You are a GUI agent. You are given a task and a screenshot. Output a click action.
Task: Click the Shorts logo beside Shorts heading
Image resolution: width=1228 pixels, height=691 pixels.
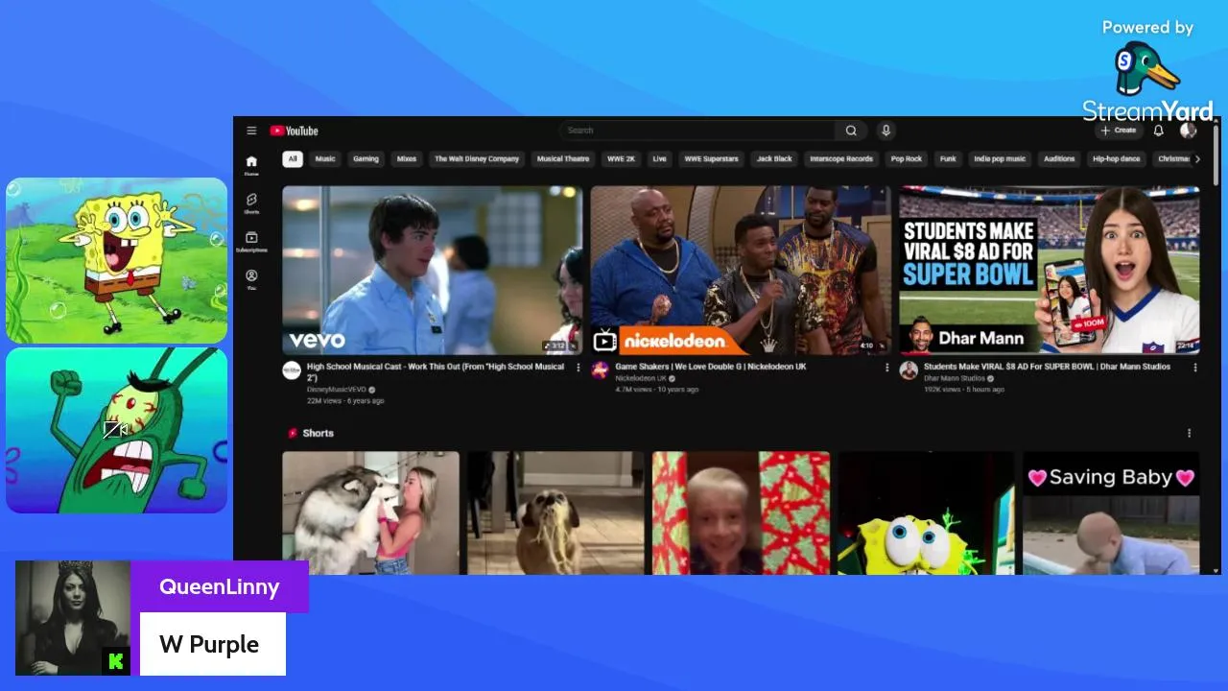[x=294, y=433]
